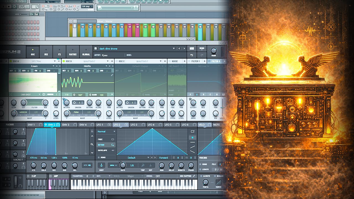This screenshot has width=354, height=199.
Task: Click the envelope zoom magnifier icon
Action: point(92,144)
